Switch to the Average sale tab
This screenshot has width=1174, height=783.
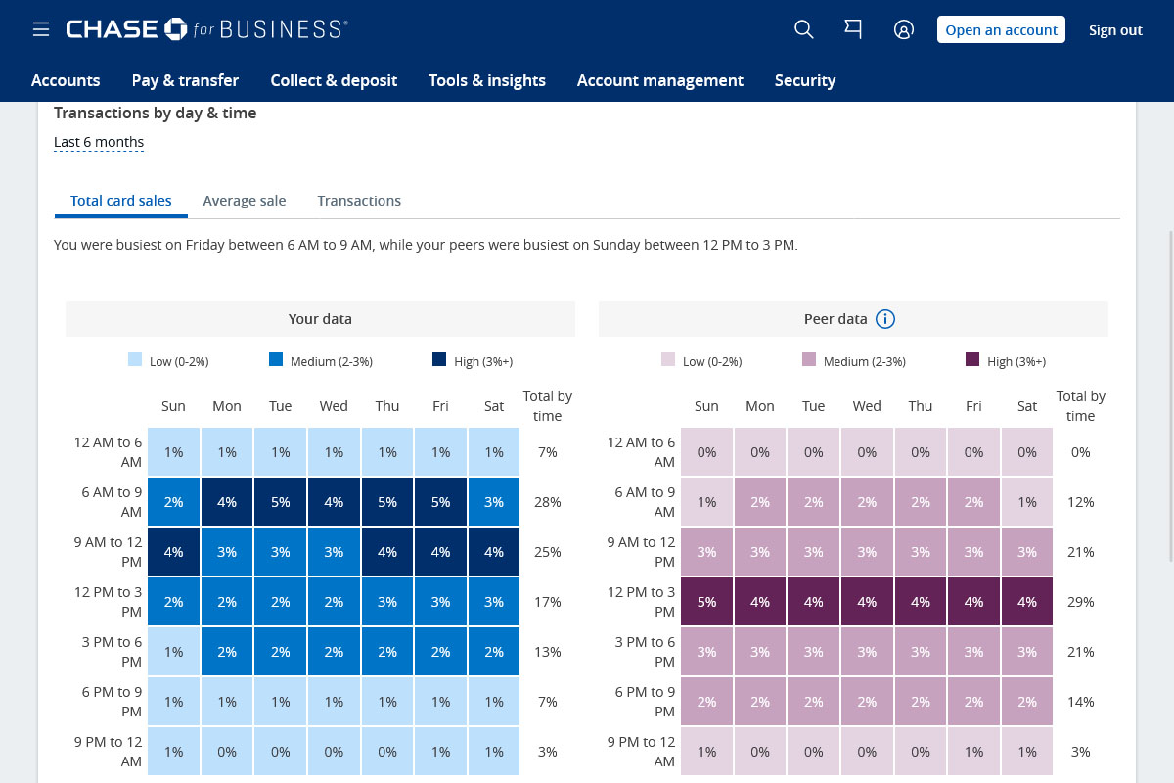point(245,200)
